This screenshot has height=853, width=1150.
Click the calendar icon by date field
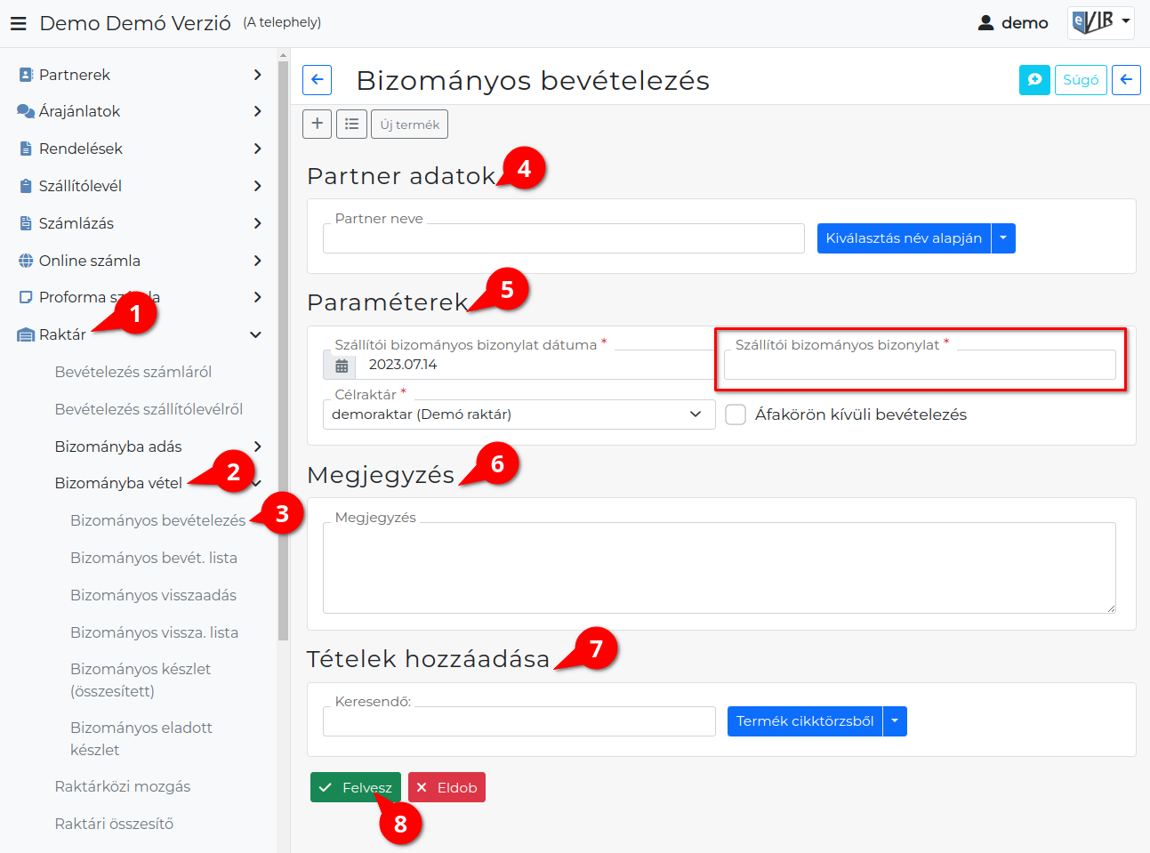pos(342,366)
